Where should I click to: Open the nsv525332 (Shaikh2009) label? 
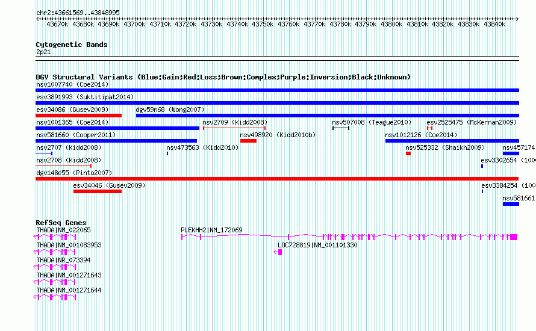445,147
